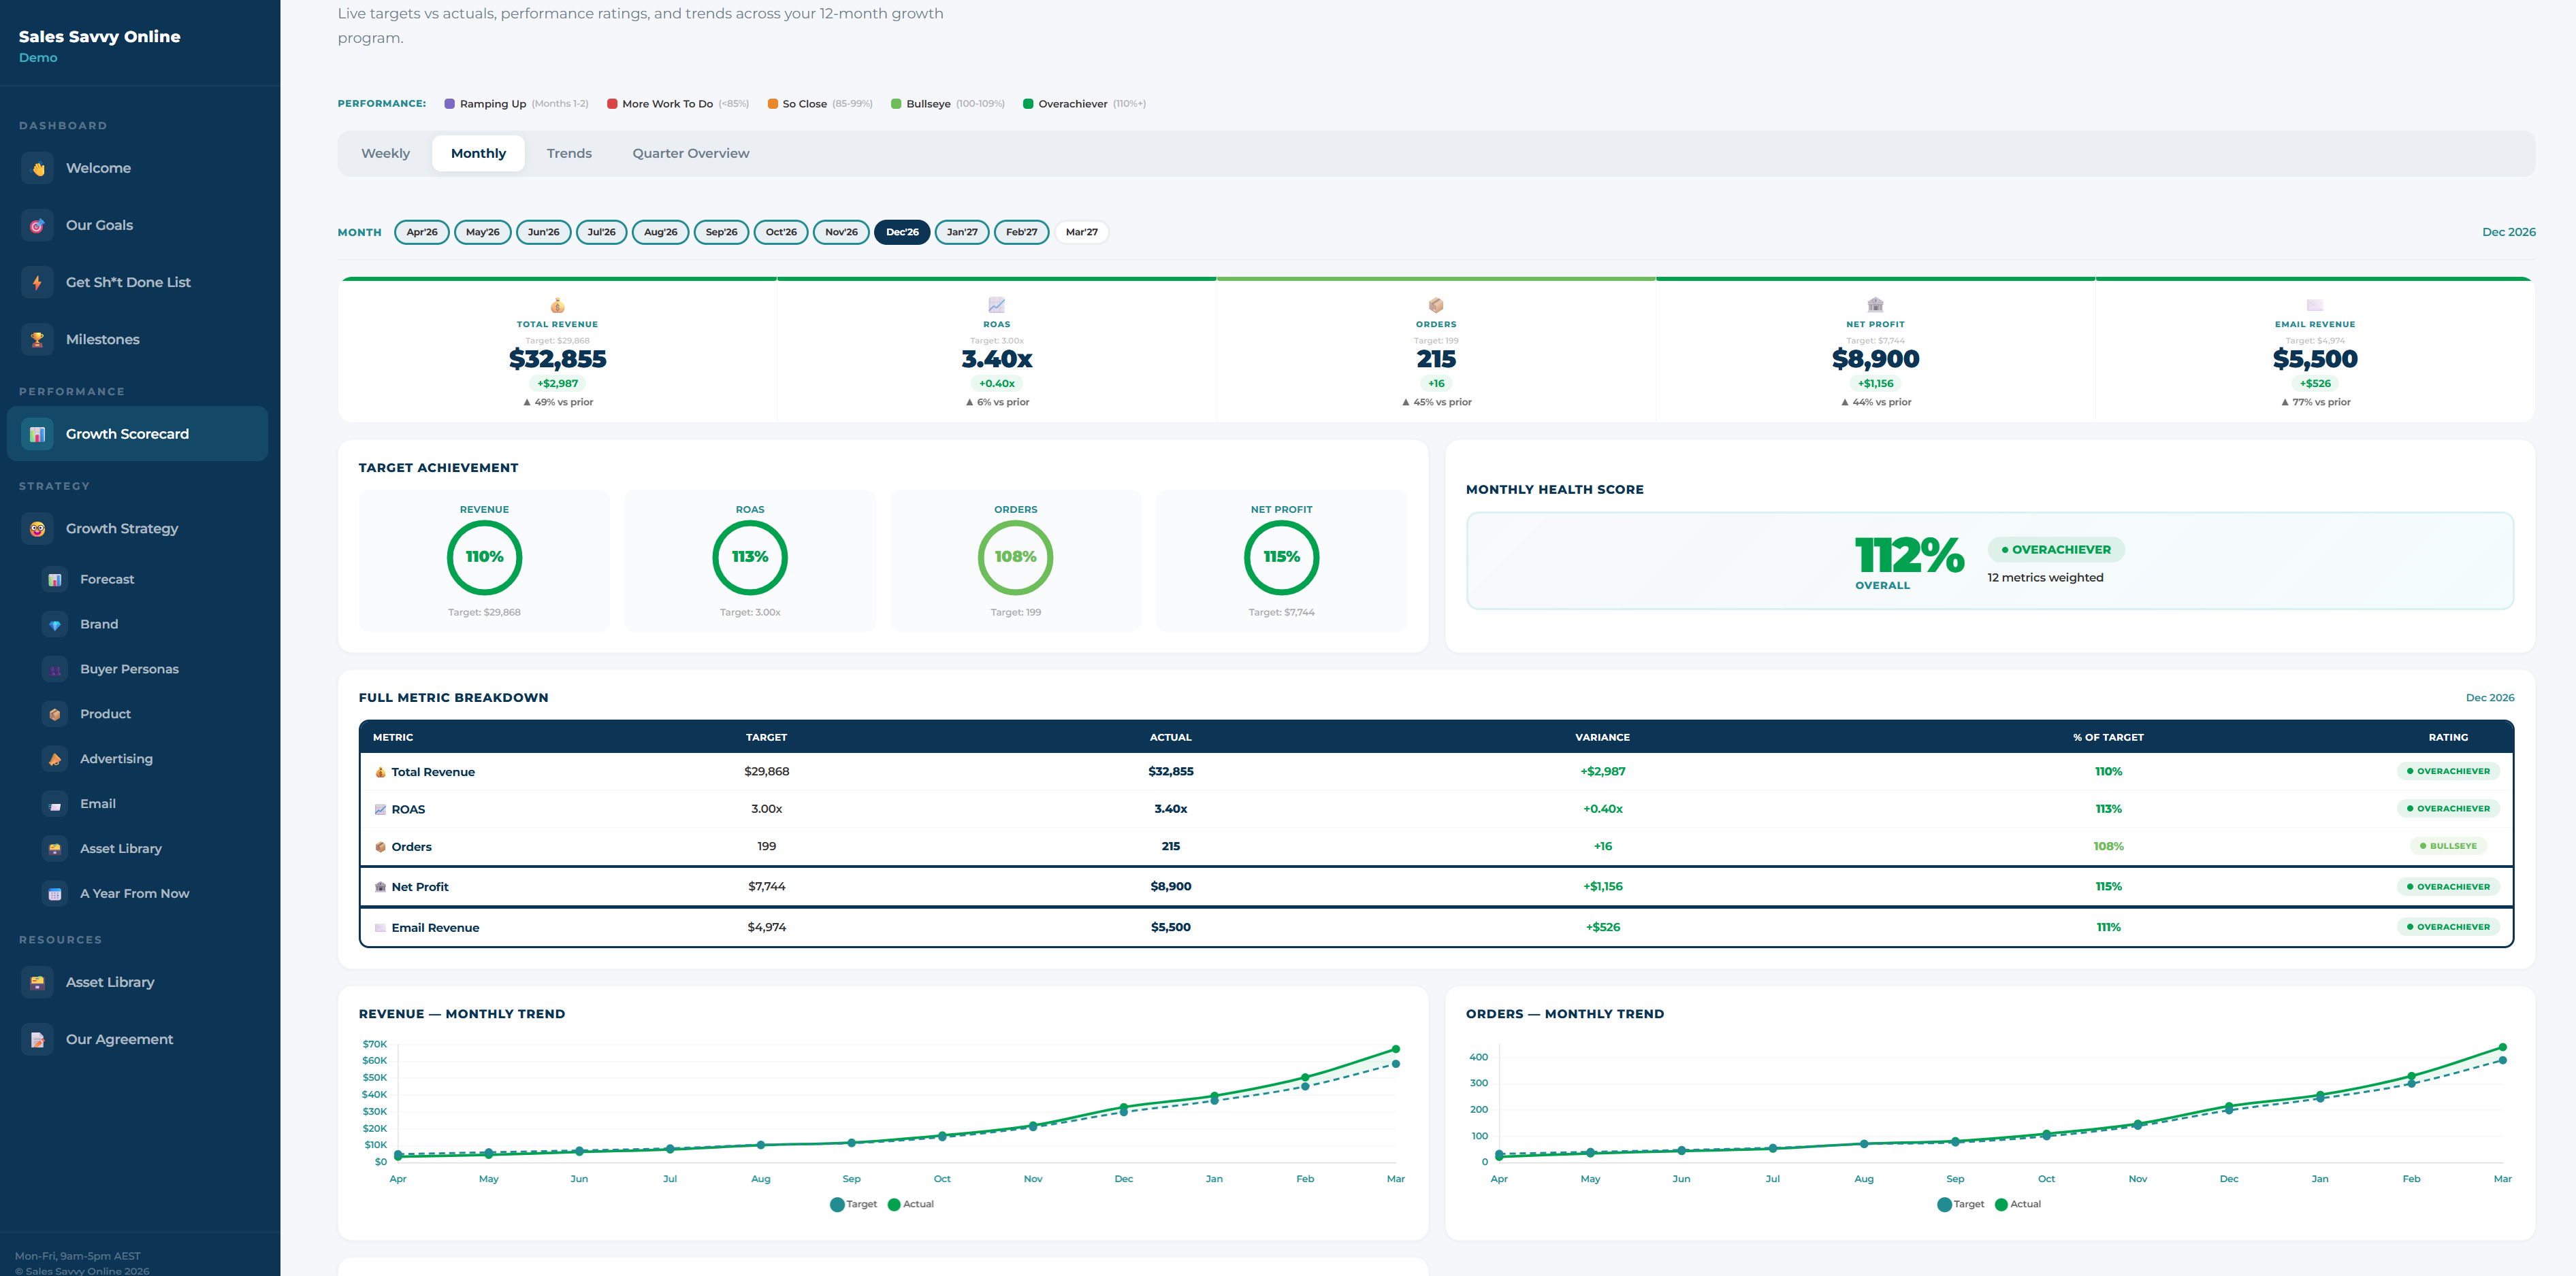The width and height of the screenshot is (2576, 1276).
Task: Select the Forecast icon under Strategy
Action: (x=54, y=579)
